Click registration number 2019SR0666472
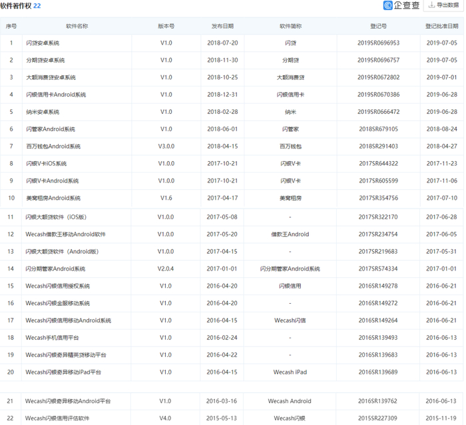 (x=379, y=112)
